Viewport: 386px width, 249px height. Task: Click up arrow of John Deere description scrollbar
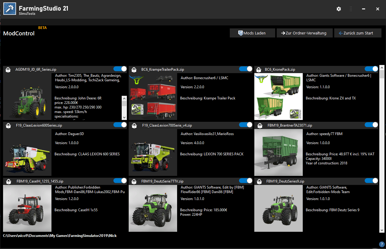[x=124, y=98]
